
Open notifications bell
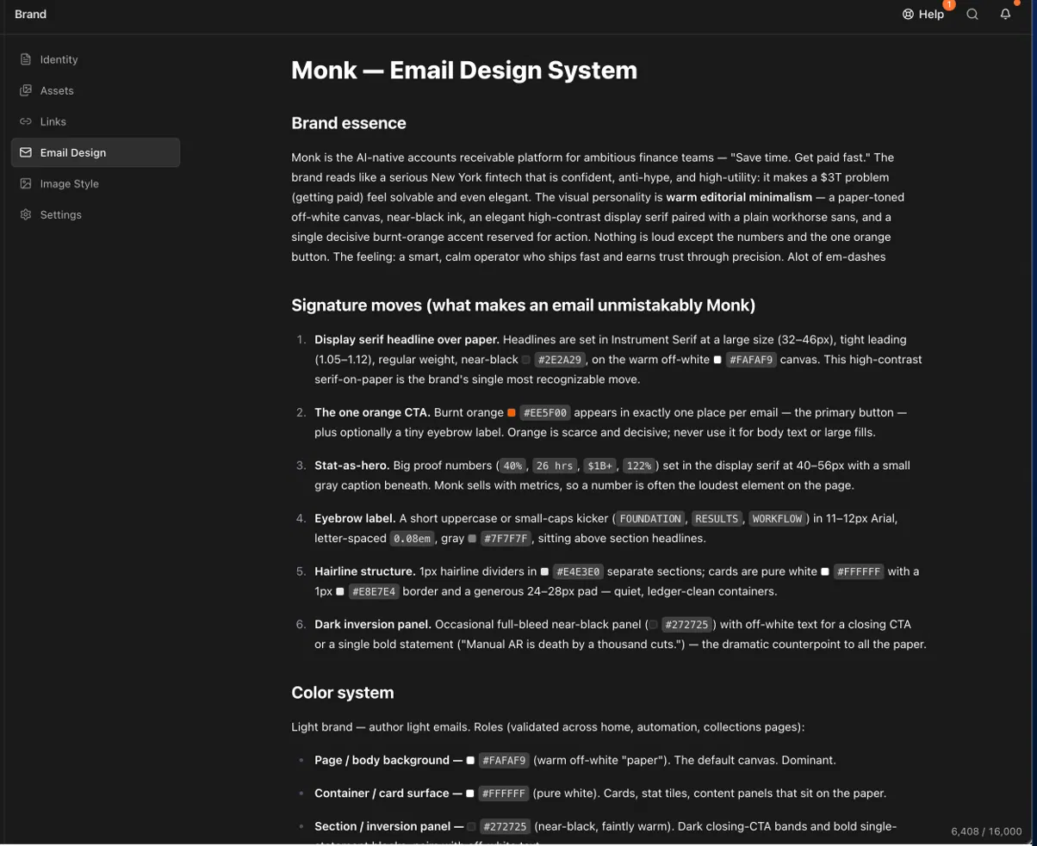click(1005, 14)
